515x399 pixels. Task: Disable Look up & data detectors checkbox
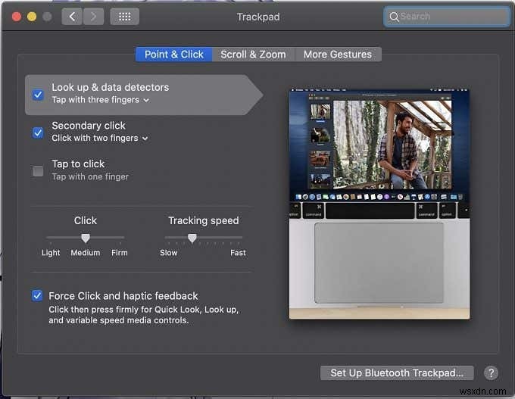(x=38, y=95)
